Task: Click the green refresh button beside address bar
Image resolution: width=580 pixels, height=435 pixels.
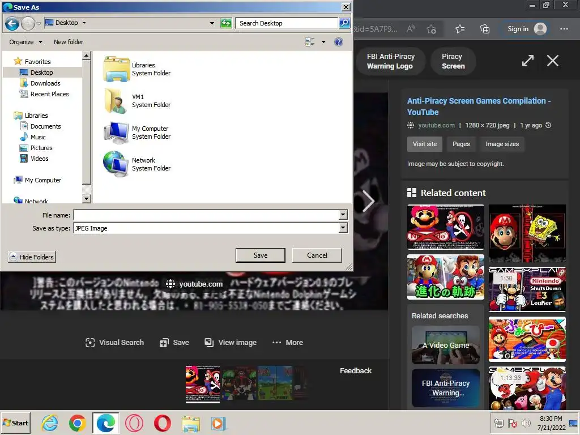Action: pyautogui.click(x=226, y=23)
